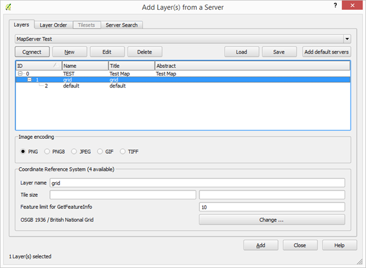Create a New server connection
This screenshot has height=268, width=366.
pyautogui.click(x=70, y=52)
